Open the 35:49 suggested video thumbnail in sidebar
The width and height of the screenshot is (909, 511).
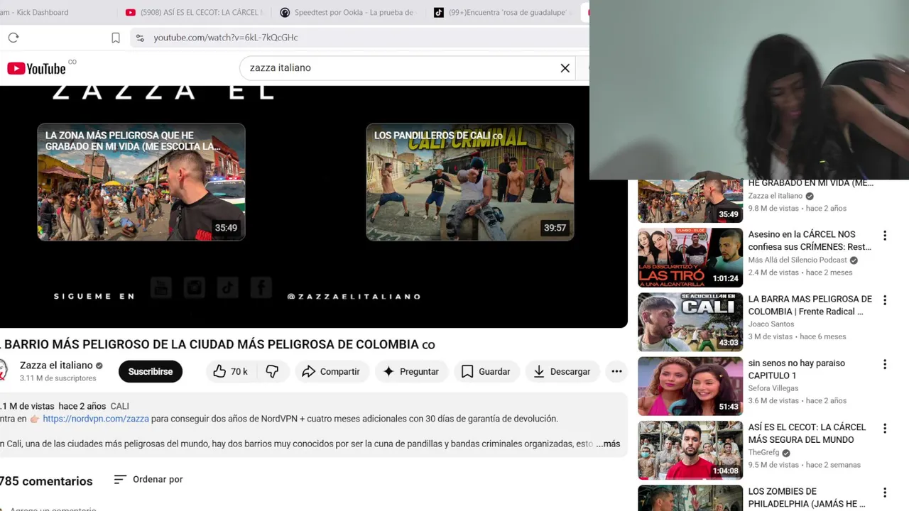(x=690, y=202)
